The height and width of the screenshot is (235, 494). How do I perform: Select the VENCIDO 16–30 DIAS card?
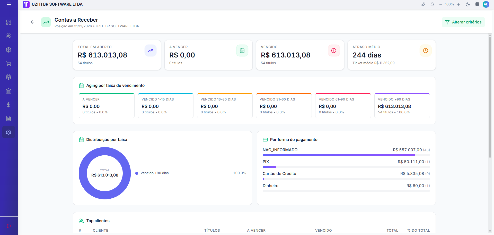point(225,106)
